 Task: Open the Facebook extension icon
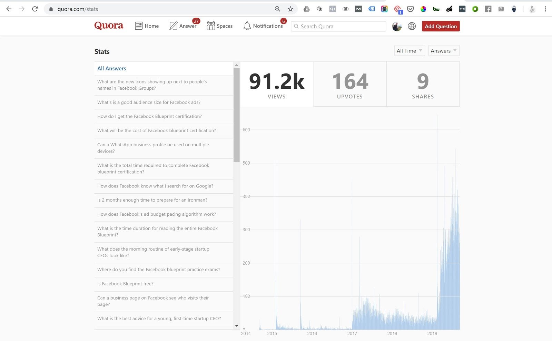[x=488, y=9]
